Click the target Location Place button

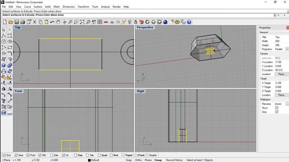(282, 95)
